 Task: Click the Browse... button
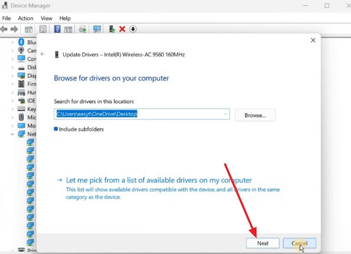pyautogui.click(x=255, y=115)
